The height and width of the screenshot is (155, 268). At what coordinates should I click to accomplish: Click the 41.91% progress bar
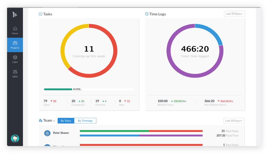[89, 89]
